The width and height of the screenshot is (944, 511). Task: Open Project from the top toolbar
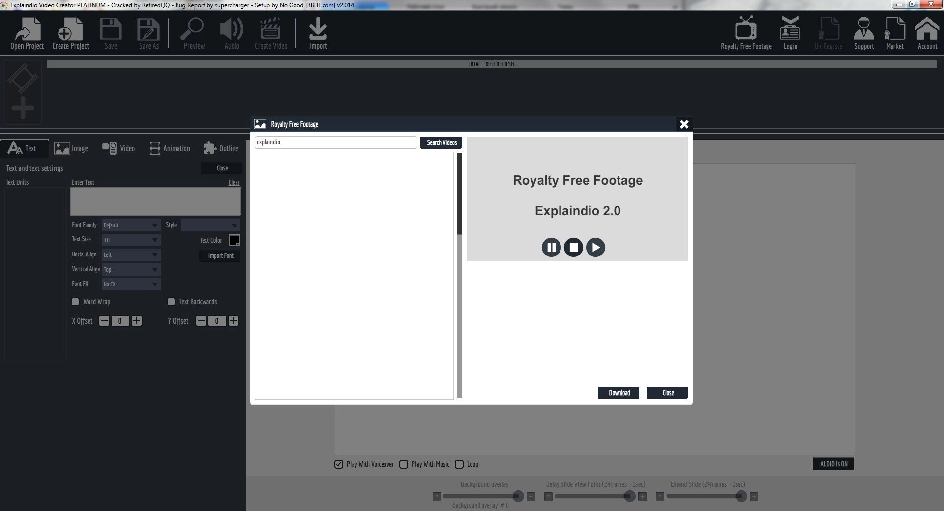click(x=27, y=33)
